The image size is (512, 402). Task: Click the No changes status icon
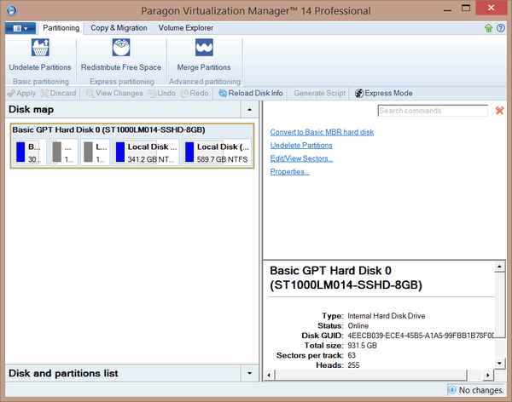tap(452, 390)
